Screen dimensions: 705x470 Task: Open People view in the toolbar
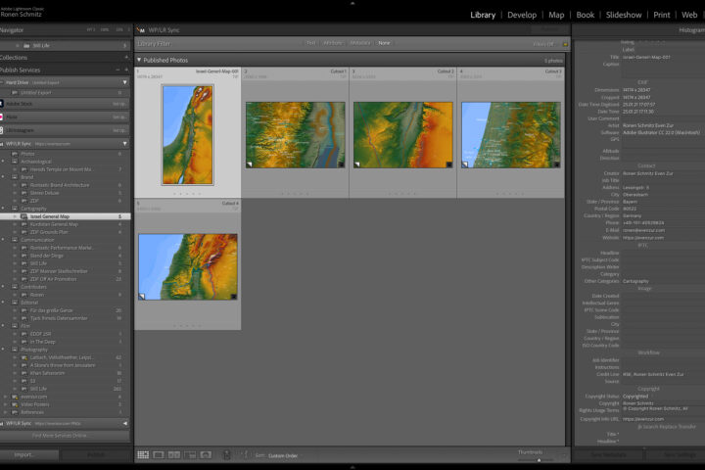tap(206, 455)
